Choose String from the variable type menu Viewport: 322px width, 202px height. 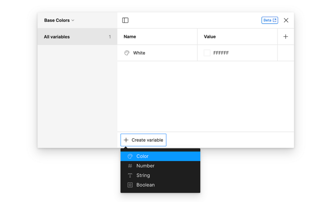[x=143, y=175]
